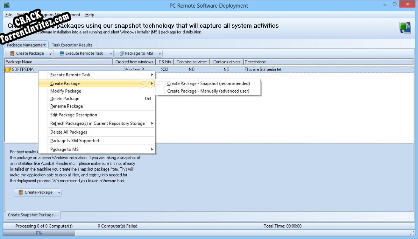Viewport: 418px width, 239px height.
Task: Click the green deployment logo at top right
Action: coord(405,28)
